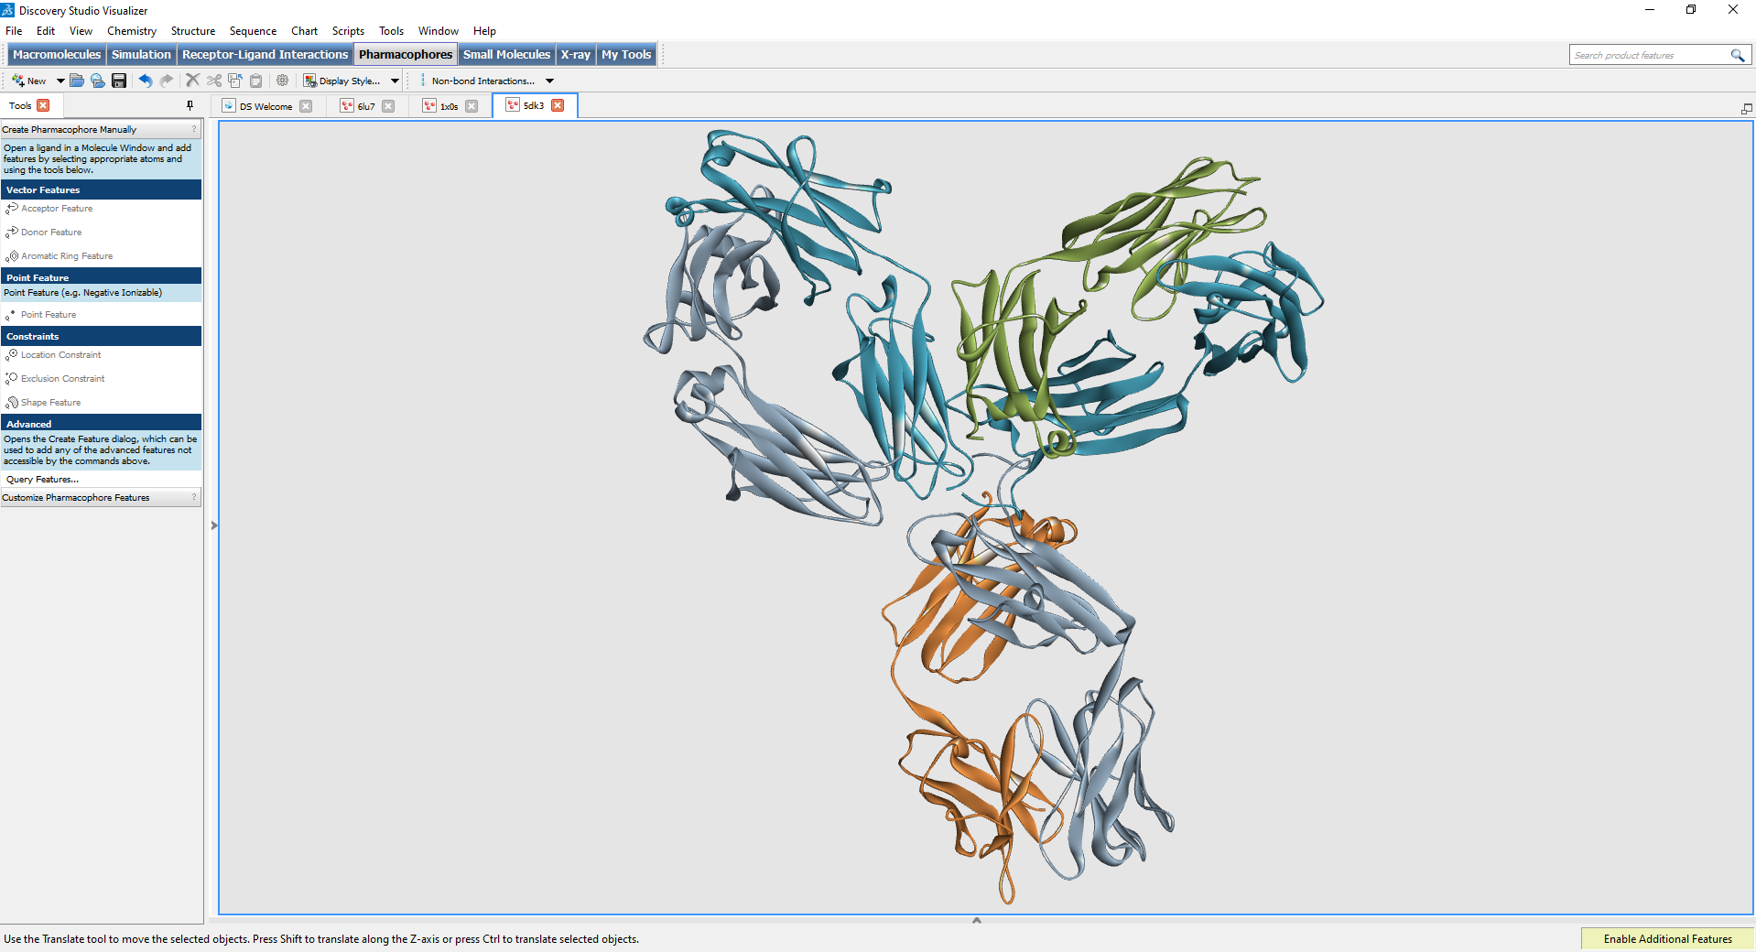This screenshot has height=952, width=1756.
Task: Switch to the Small Molecules tab
Action: click(x=506, y=55)
